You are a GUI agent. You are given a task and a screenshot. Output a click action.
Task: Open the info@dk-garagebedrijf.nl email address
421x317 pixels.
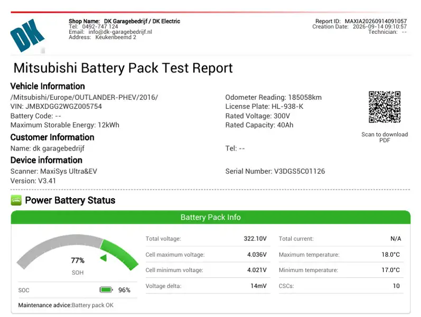pyautogui.click(x=120, y=32)
